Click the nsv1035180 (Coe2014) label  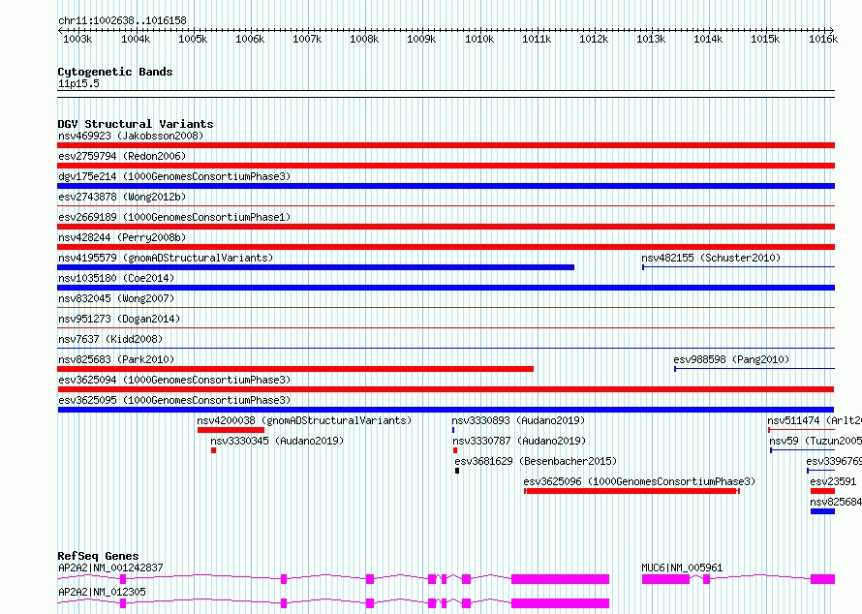(116, 278)
